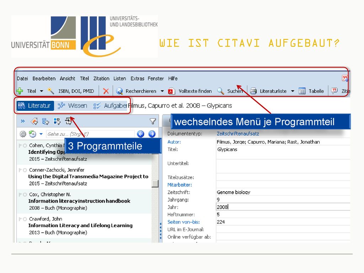Toggle the flag on Cox, Christopher N.
The width and height of the screenshot is (364, 273).
click(20, 194)
